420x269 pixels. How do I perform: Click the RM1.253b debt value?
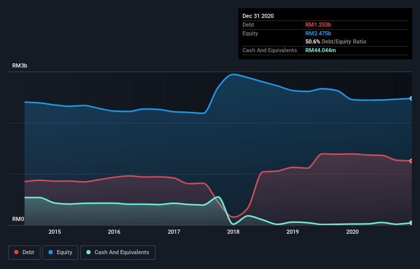click(318, 25)
